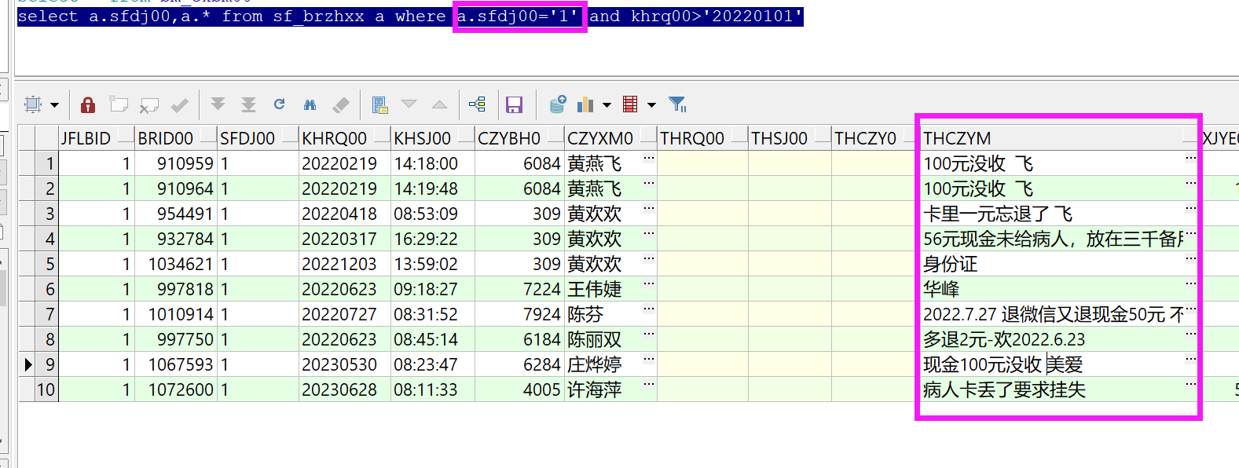1239x468 pixels.
Task: Open the red grid icon's dropdown arrow
Action: [651, 104]
